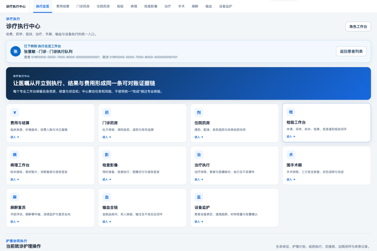This screenshot has height=251, width=377.
Task: Click the 监 icon on 设备监护 card
Action: (199, 197)
